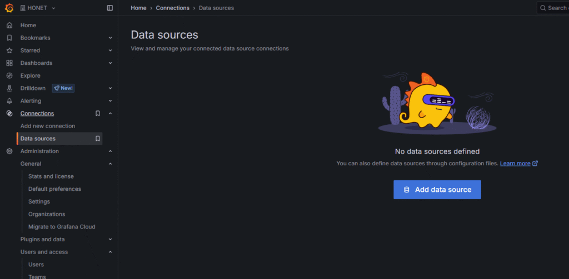The image size is (569, 279).
Task: Click the Starred star icon
Action: 9,50
